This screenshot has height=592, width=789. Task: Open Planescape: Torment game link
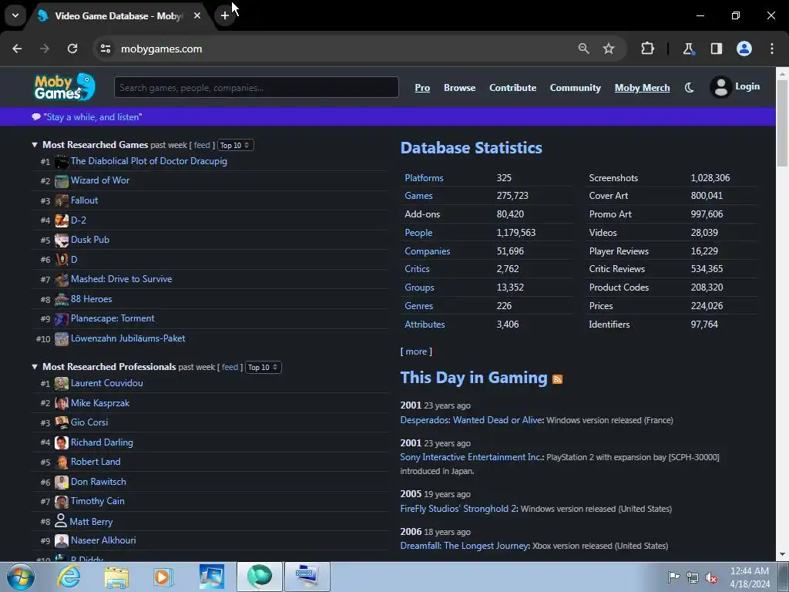click(112, 318)
